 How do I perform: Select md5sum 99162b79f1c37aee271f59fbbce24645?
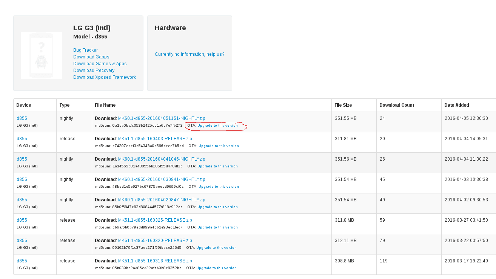coord(147,248)
